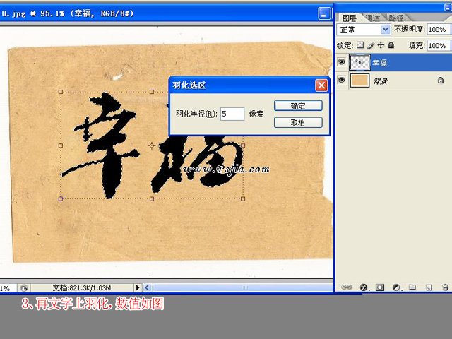Viewport: 452px width, 339px height.
Task: Toggle lock position
Action: click(381, 45)
